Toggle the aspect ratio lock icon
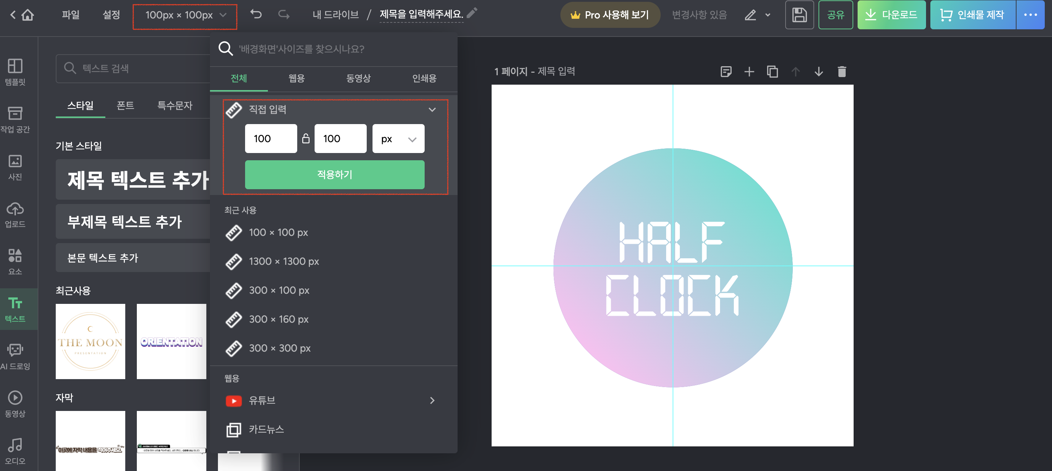 306,139
